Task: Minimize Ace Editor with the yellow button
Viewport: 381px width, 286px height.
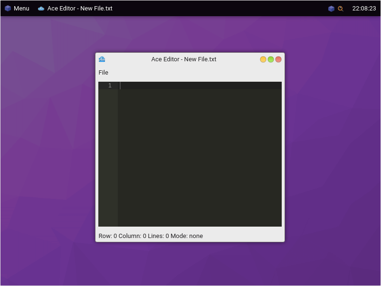Action: 263,59
